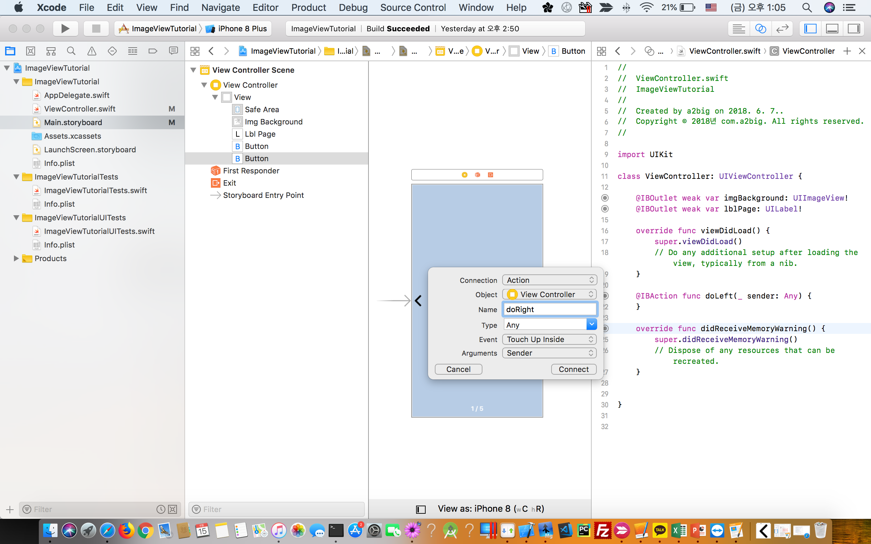Open Finder from the Dock
The width and height of the screenshot is (871, 544).
[x=50, y=530]
